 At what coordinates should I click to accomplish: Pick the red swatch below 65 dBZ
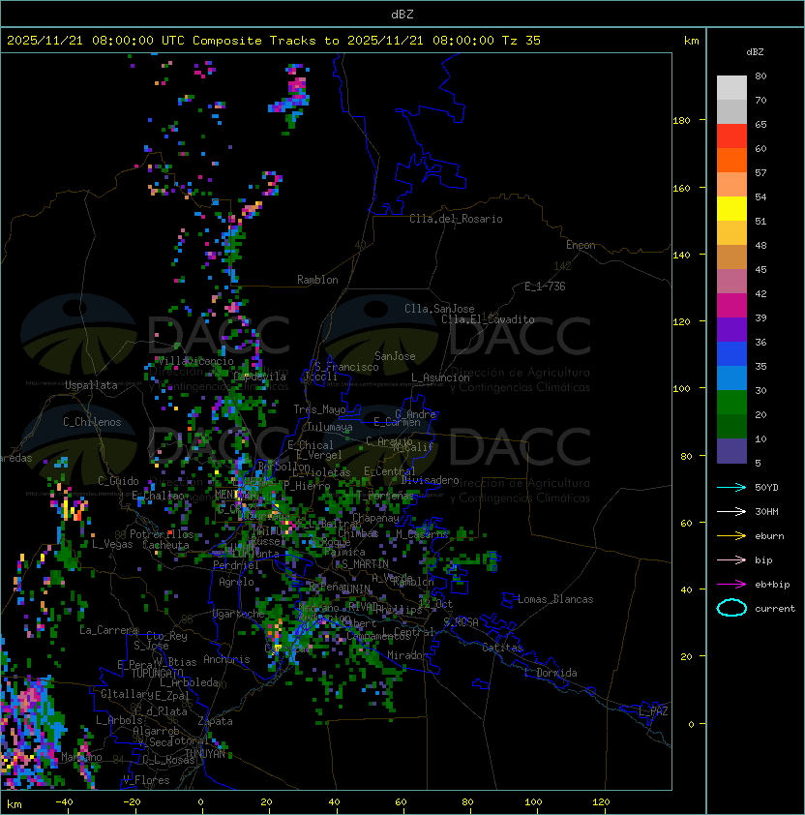pos(731,136)
